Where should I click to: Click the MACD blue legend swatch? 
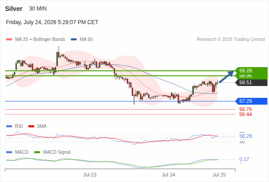pyautogui.click(x=9, y=152)
